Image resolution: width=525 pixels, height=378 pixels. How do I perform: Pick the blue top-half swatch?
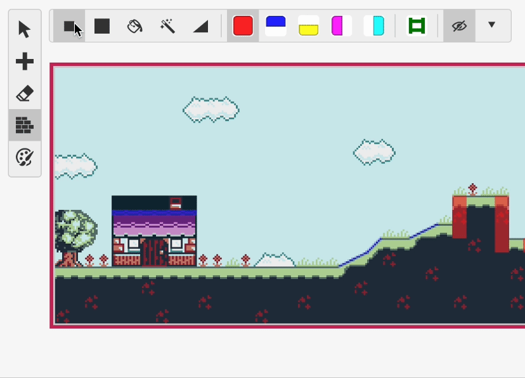coord(276,26)
